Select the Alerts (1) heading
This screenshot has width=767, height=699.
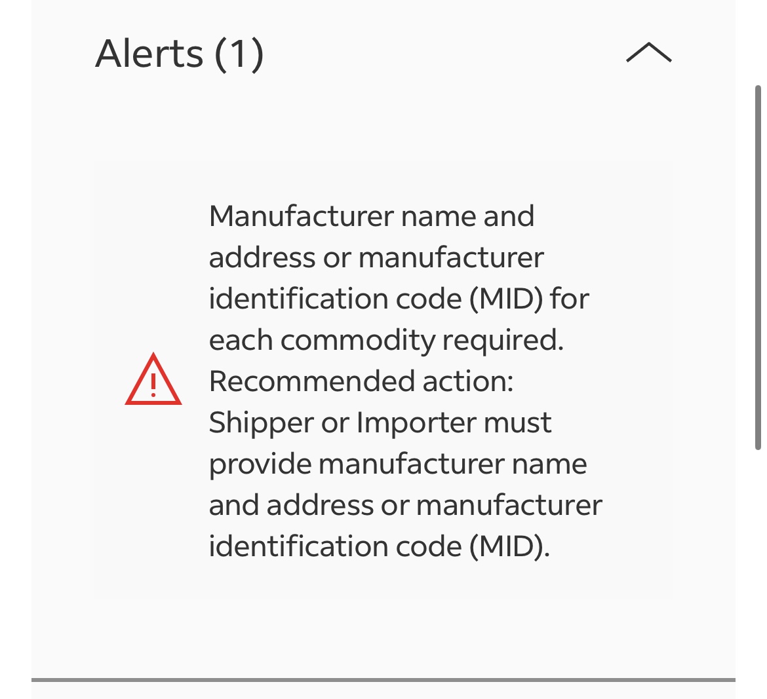(180, 54)
